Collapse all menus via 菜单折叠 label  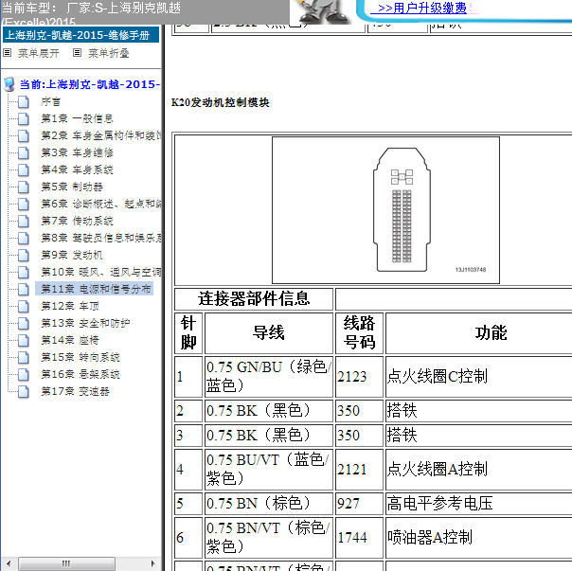(x=109, y=53)
